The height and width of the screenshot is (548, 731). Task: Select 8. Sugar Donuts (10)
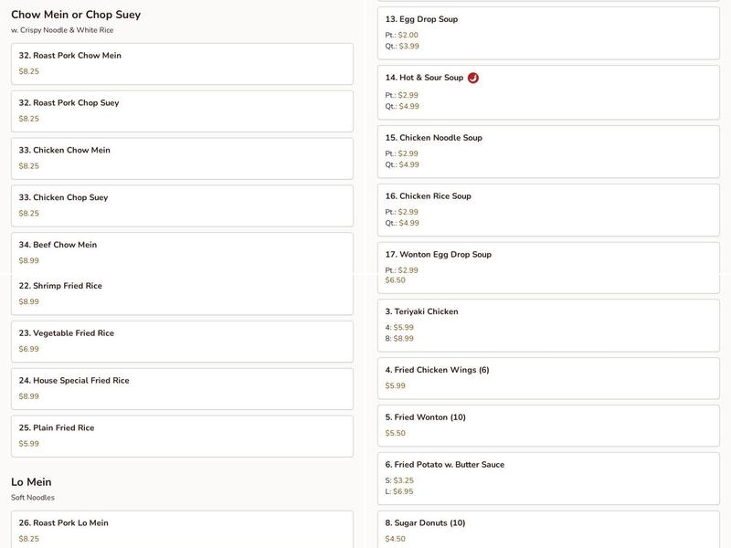point(548,530)
